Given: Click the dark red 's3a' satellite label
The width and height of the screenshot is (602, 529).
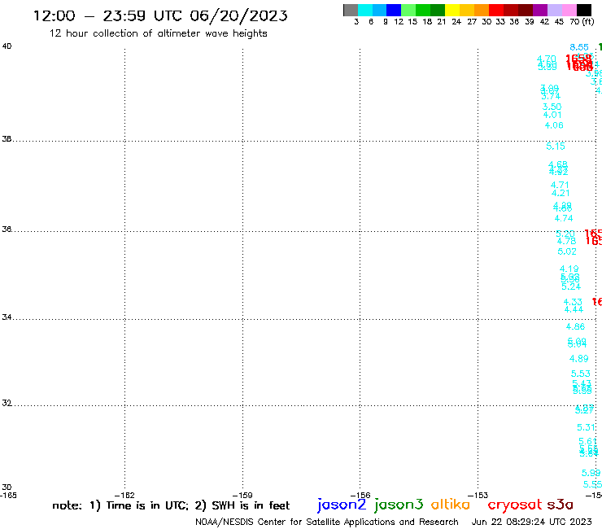Looking at the screenshot, I should coord(560,505).
